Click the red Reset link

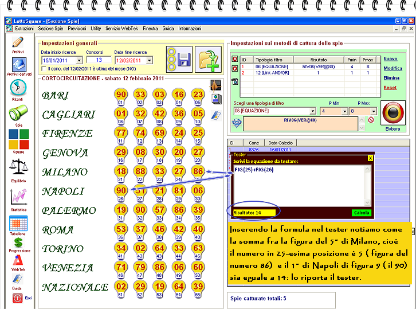coord(390,87)
